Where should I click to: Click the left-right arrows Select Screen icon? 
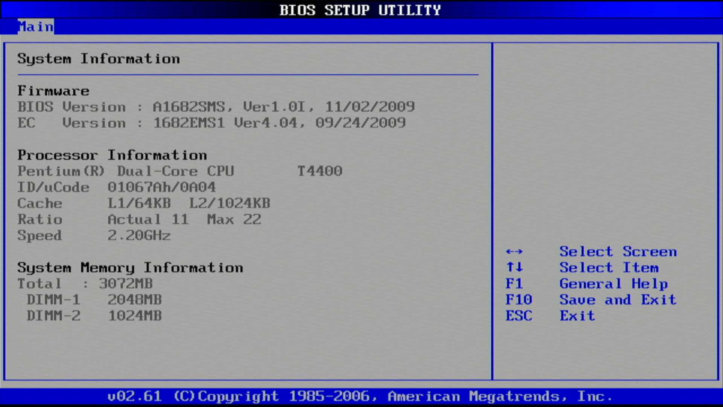pyautogui.click(x=514, y=252)
